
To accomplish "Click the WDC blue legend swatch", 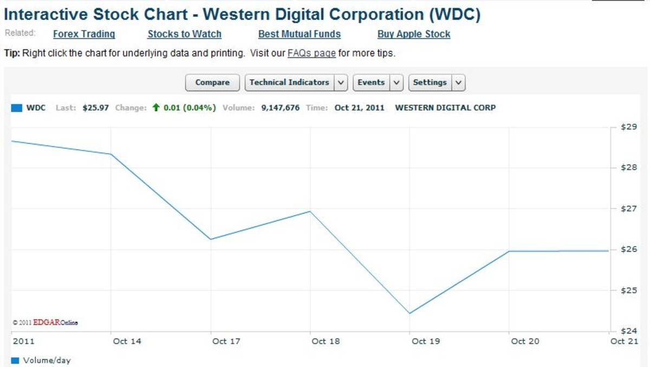I will [x=17, y=108].
